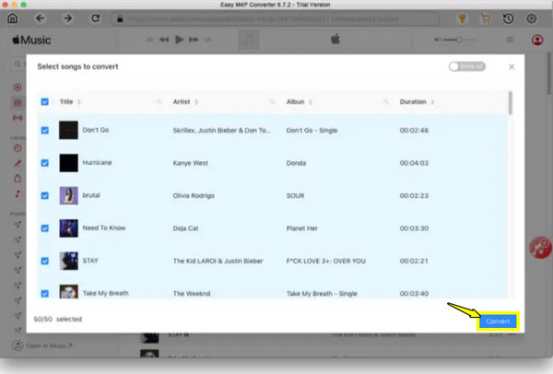Uncheck the Take My Breath checkbox
The width and height of the screenshot is (553, 374).
(45, 293)
